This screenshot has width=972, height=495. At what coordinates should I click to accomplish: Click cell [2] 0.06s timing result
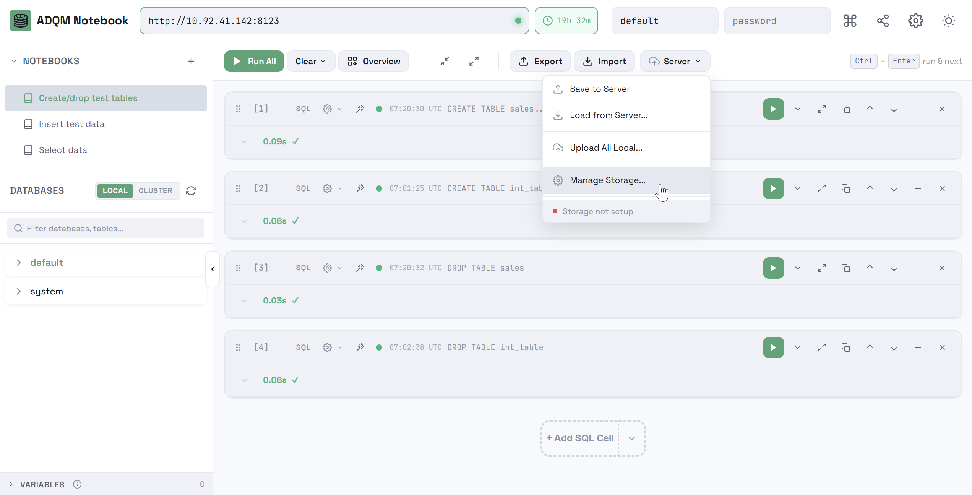coord(274,221)
